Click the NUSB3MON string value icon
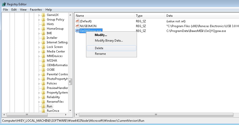Viewport: 239px width, 125px height. pos(77,26)
